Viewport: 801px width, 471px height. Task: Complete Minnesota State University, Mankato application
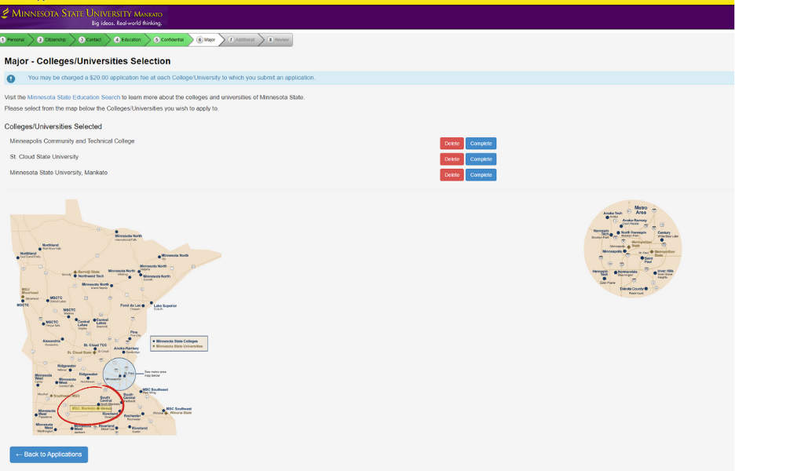pos(481,175)
